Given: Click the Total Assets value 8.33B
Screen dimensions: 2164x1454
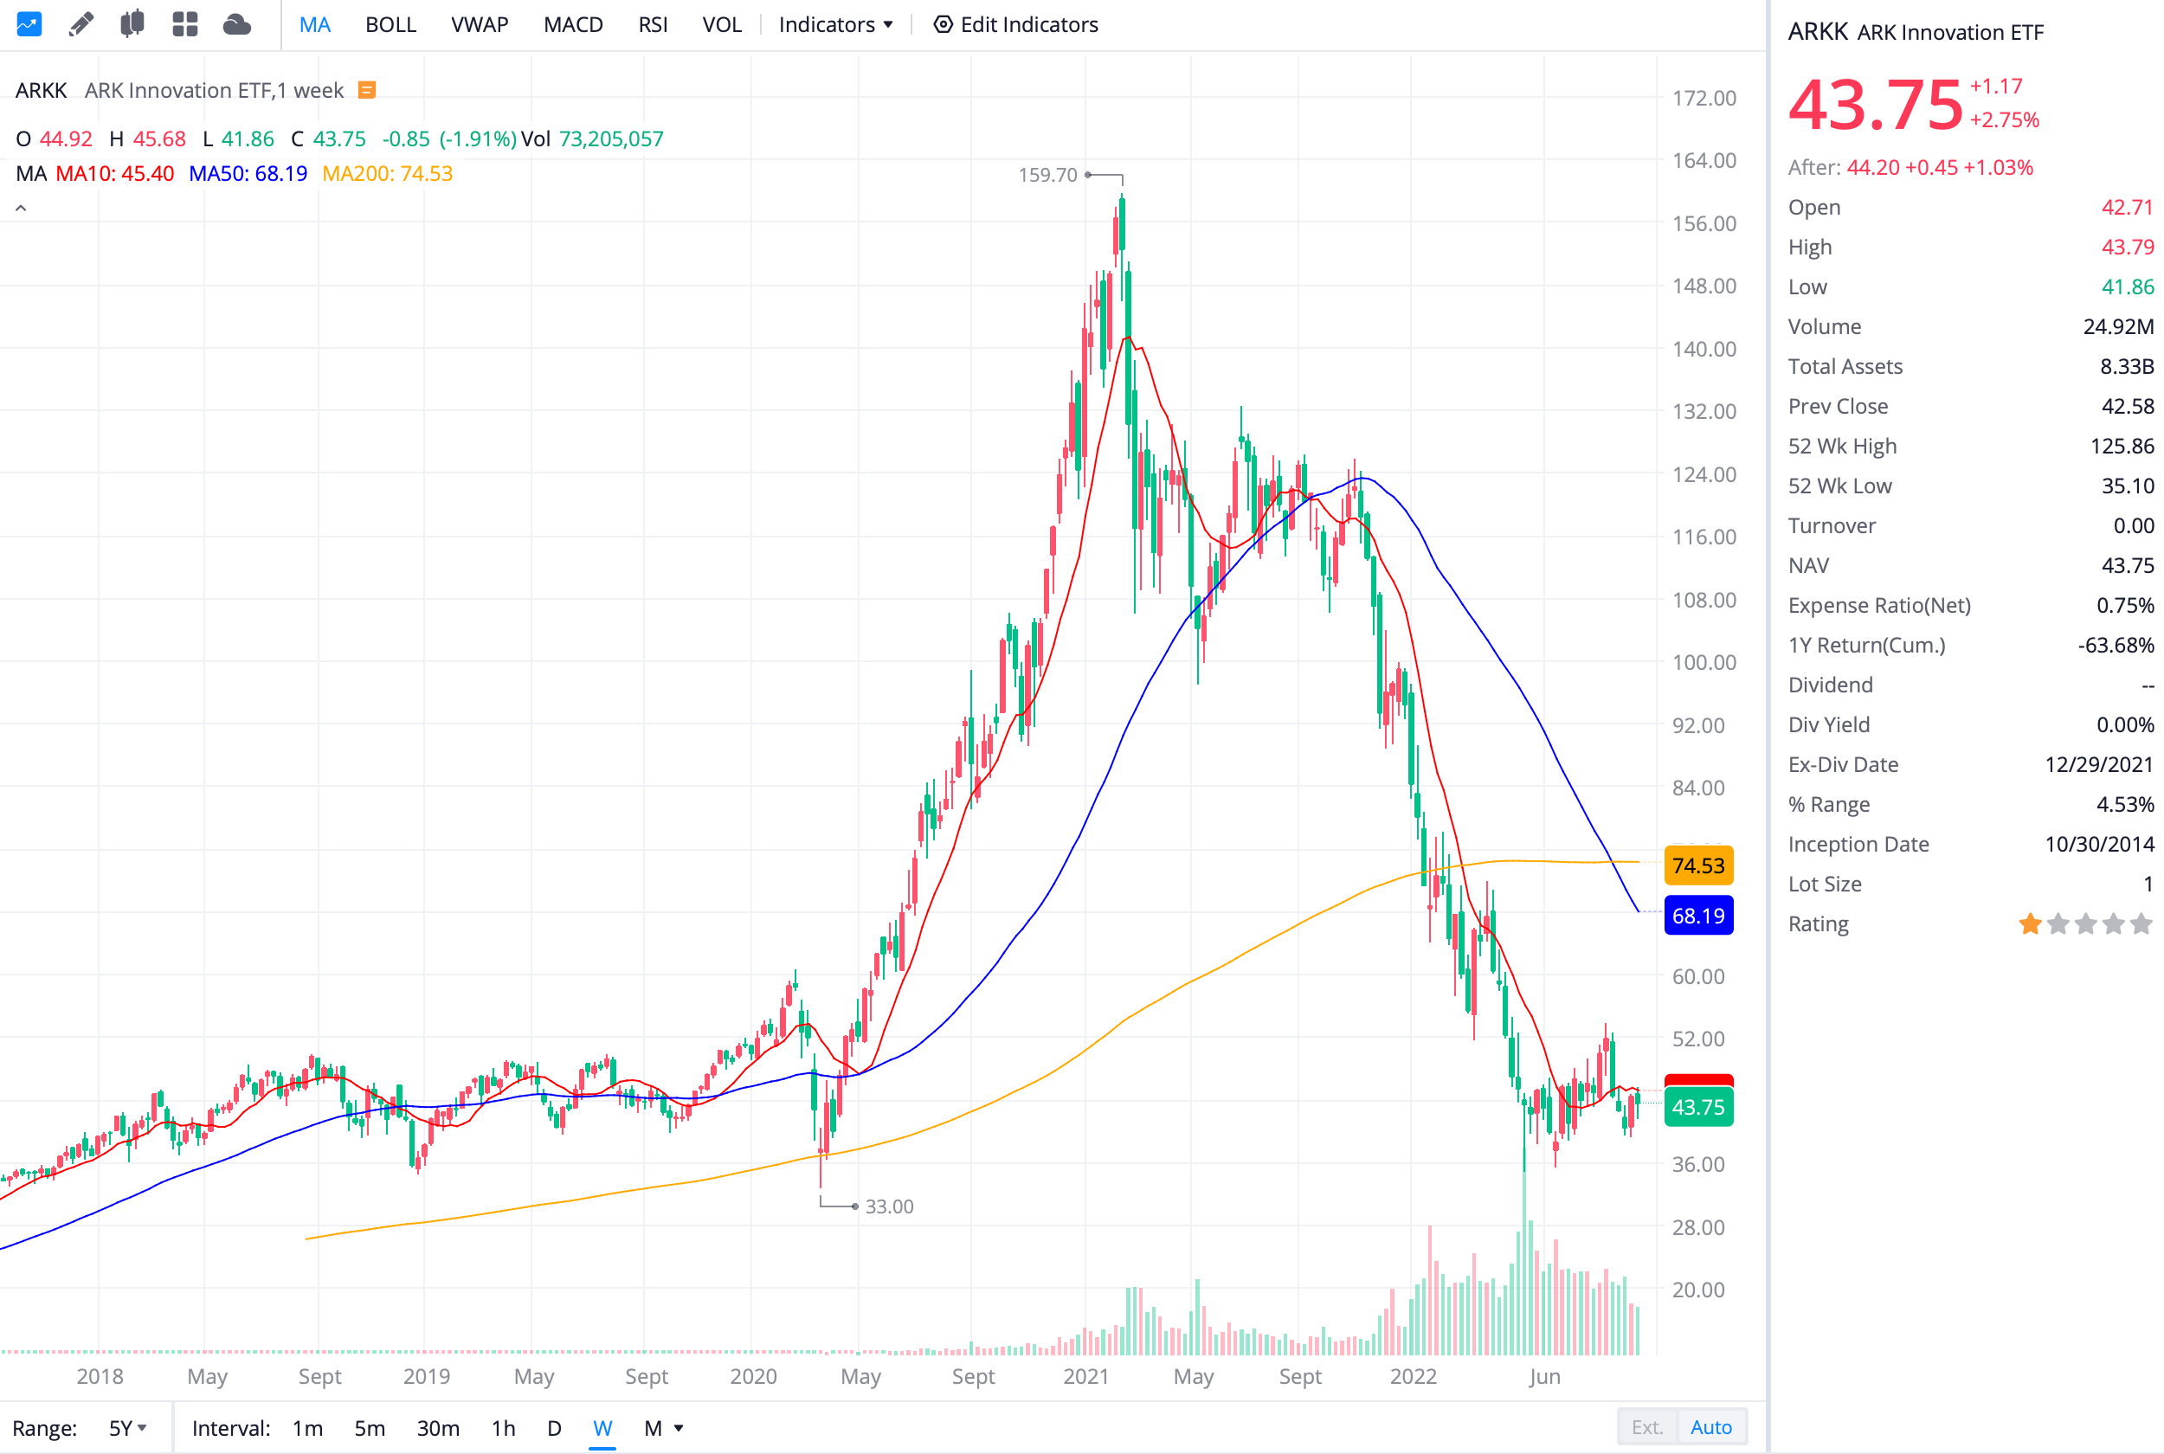Looking at the screenshot, I should click(2126, 366).
